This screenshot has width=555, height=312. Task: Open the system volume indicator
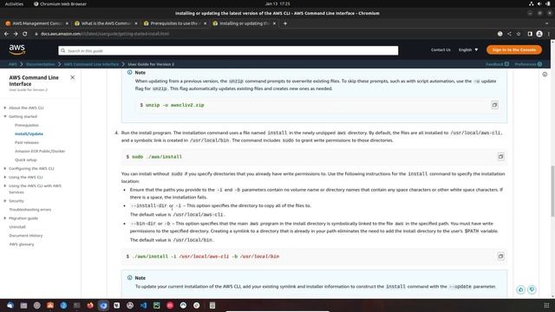[x=539, y=3]
